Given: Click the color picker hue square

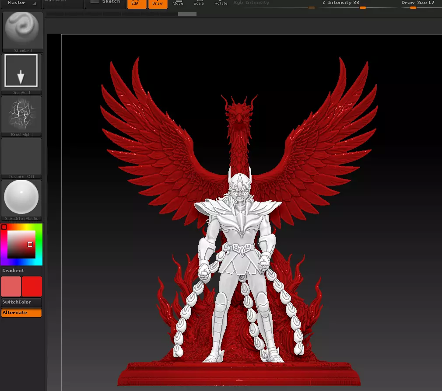Looking at the screenshot, I should coord(21,244).
